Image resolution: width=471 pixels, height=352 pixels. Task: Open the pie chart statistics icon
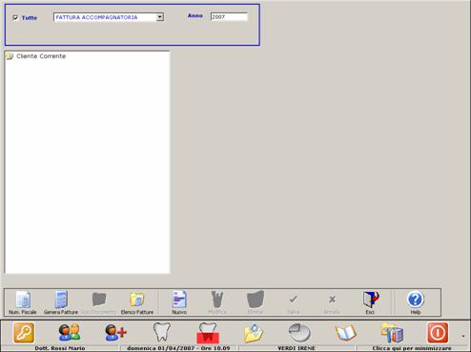pos(299,333)
